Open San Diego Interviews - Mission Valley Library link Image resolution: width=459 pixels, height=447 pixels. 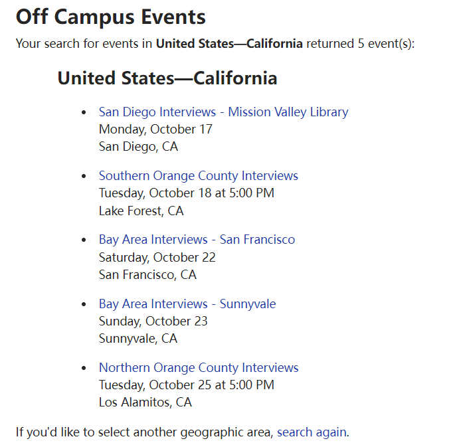(223, 112)
